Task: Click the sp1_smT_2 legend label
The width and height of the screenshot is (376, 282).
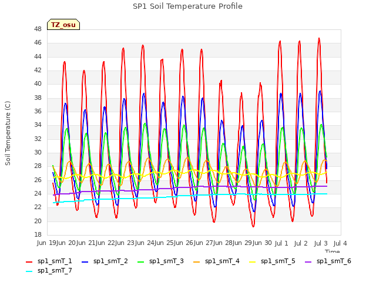Action: (x=110, y=261)
